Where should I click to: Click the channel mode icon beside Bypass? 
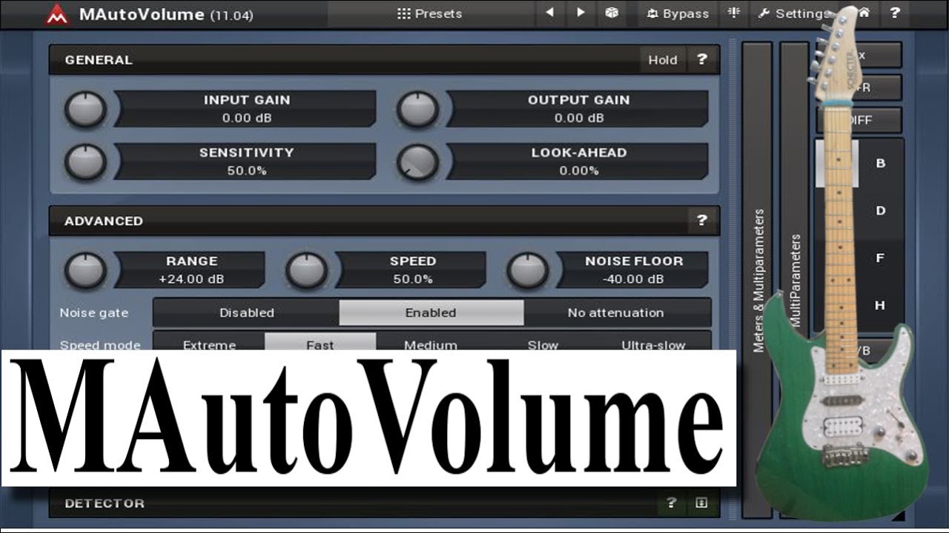click(734, 13)
